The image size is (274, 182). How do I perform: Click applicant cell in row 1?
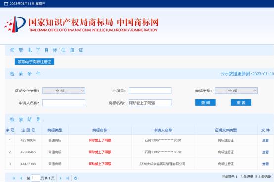163,140
